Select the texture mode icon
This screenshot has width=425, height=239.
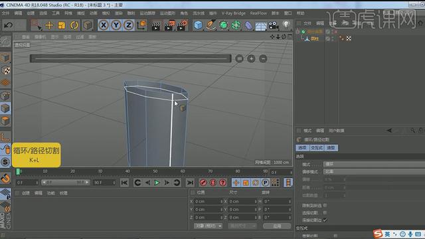pos(6,70)
